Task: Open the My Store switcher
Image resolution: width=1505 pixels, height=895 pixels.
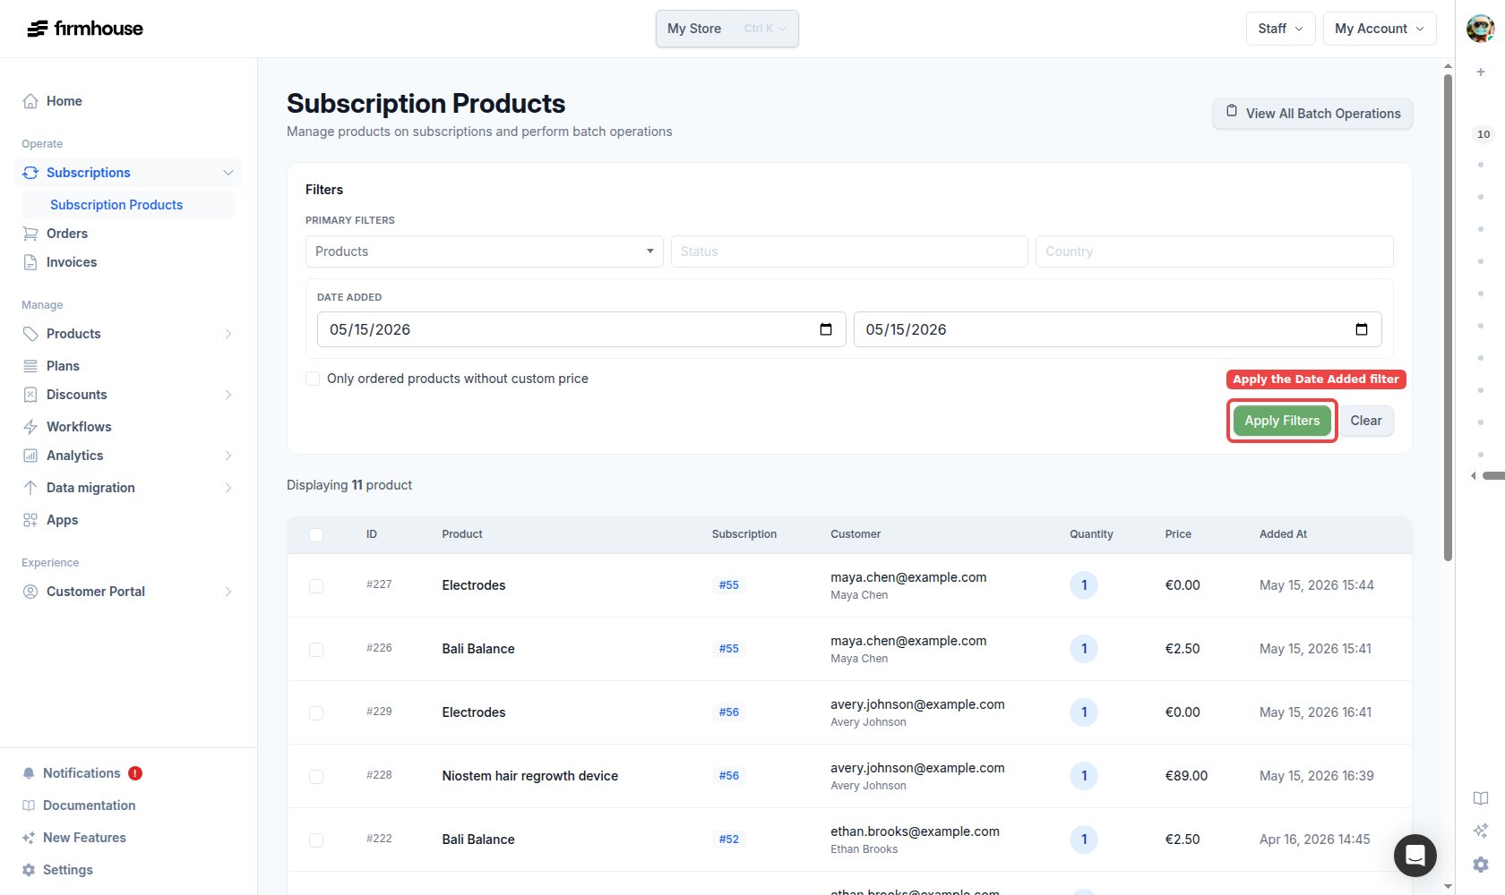Action: pos(727,29)
